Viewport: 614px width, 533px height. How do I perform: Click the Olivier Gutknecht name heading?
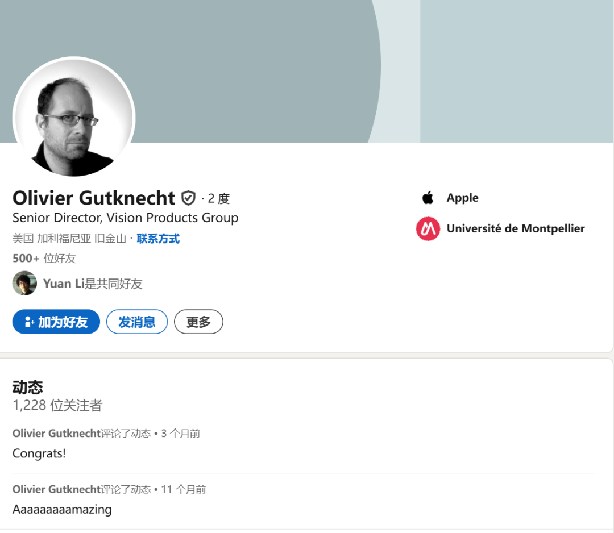(x=94, y=198)
